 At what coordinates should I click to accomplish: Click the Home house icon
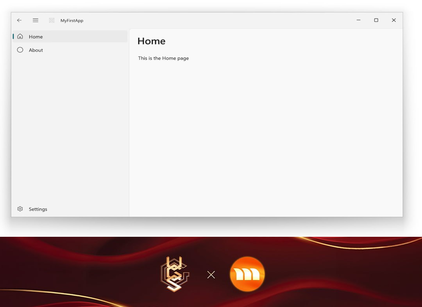click(20, 36)
